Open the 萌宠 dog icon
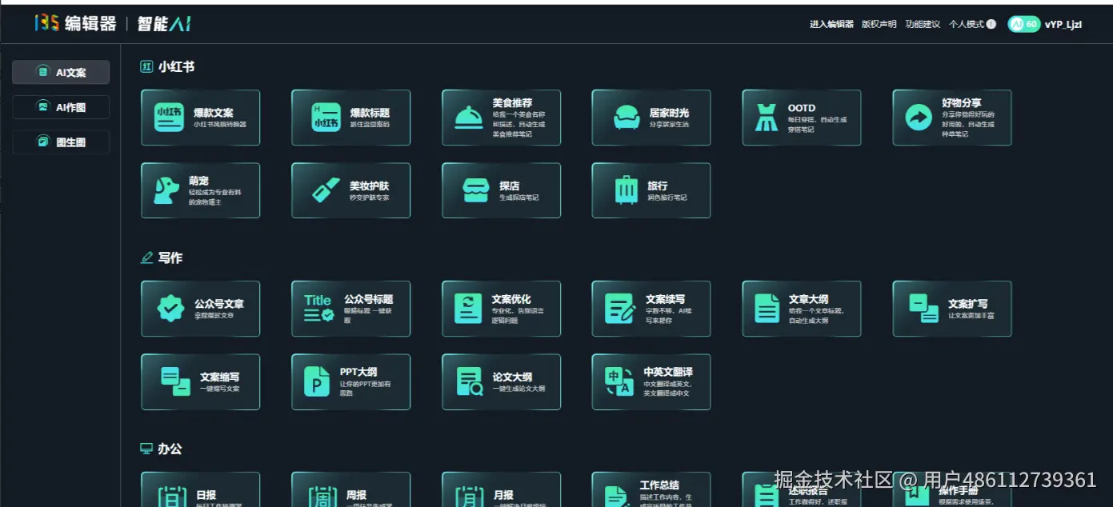The width and height of the screenshot is (1113, 507). pyautogui.click(x=166, y=190)
